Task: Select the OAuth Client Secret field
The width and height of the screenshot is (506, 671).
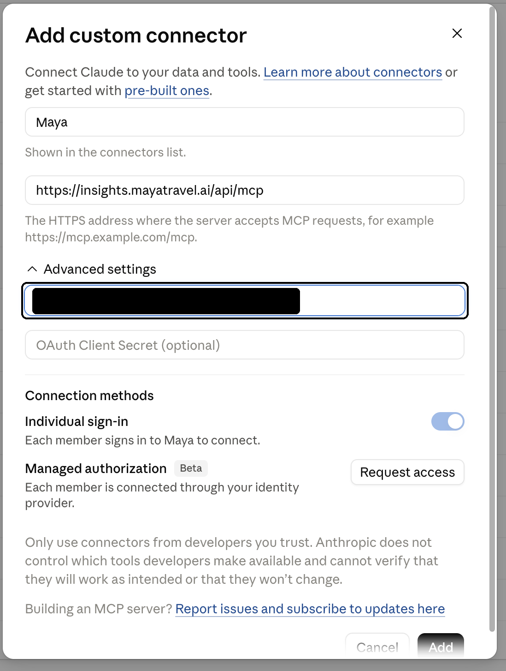Action: point(245,345)
